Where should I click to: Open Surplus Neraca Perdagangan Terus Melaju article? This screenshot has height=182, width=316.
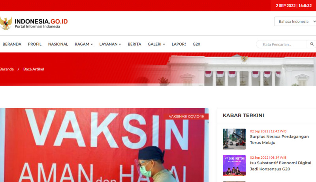tap(279, 140)
